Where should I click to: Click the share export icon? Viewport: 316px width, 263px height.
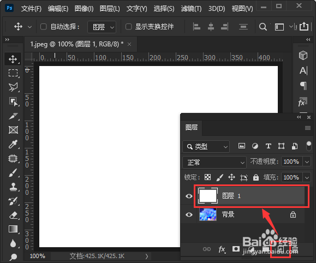304,26
